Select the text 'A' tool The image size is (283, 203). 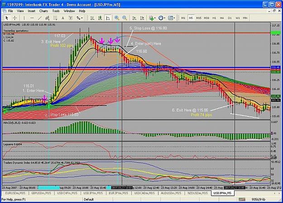63,18
